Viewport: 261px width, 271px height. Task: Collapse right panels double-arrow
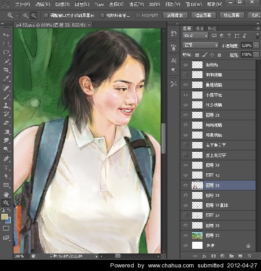(x=258, y=23)
